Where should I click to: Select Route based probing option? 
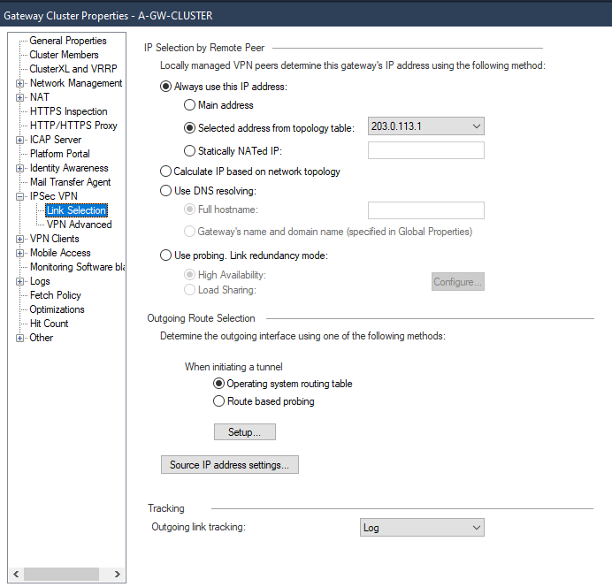point(219,401)
